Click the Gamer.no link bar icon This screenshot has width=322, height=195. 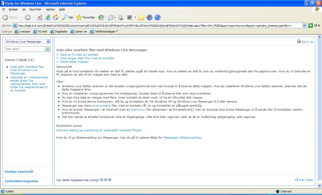72,31
